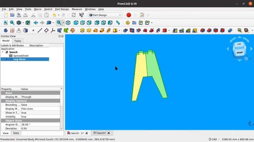Screen dimensions: 254x142
Task: Select the Linear Pattern tool
Action: (x=182, y=30)
